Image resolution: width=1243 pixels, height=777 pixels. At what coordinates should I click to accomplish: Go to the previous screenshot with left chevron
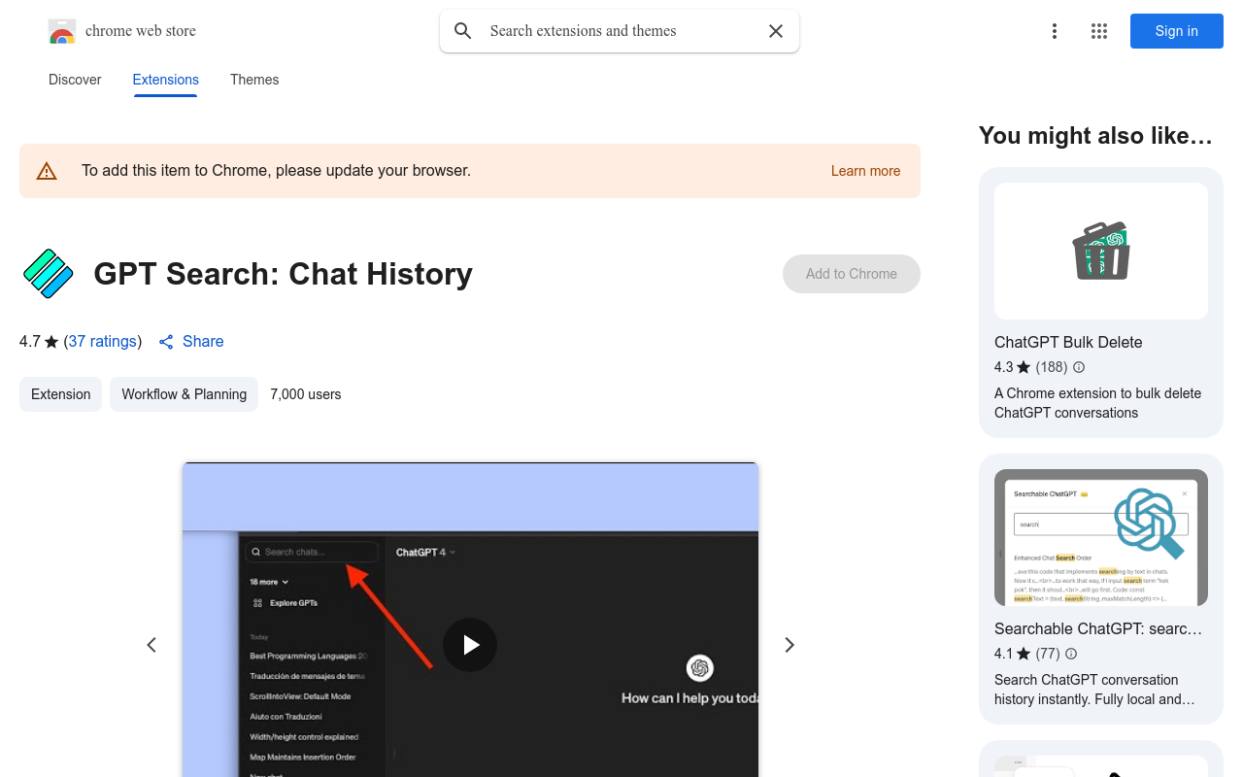click(x=151, y=645)
